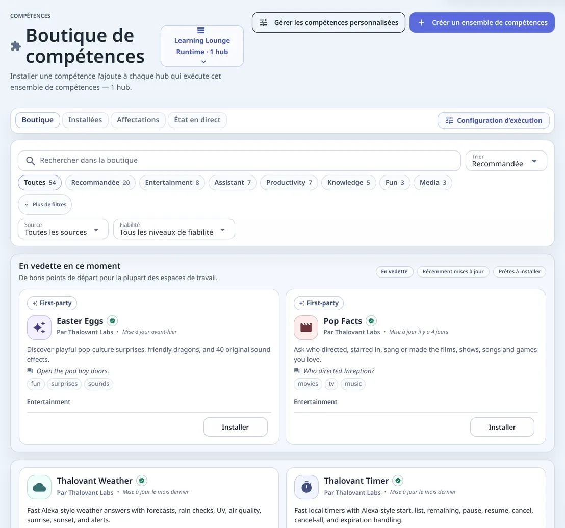Click the music tag on Pop Facts
565x528 pixels.
click(x=353, y=384)
